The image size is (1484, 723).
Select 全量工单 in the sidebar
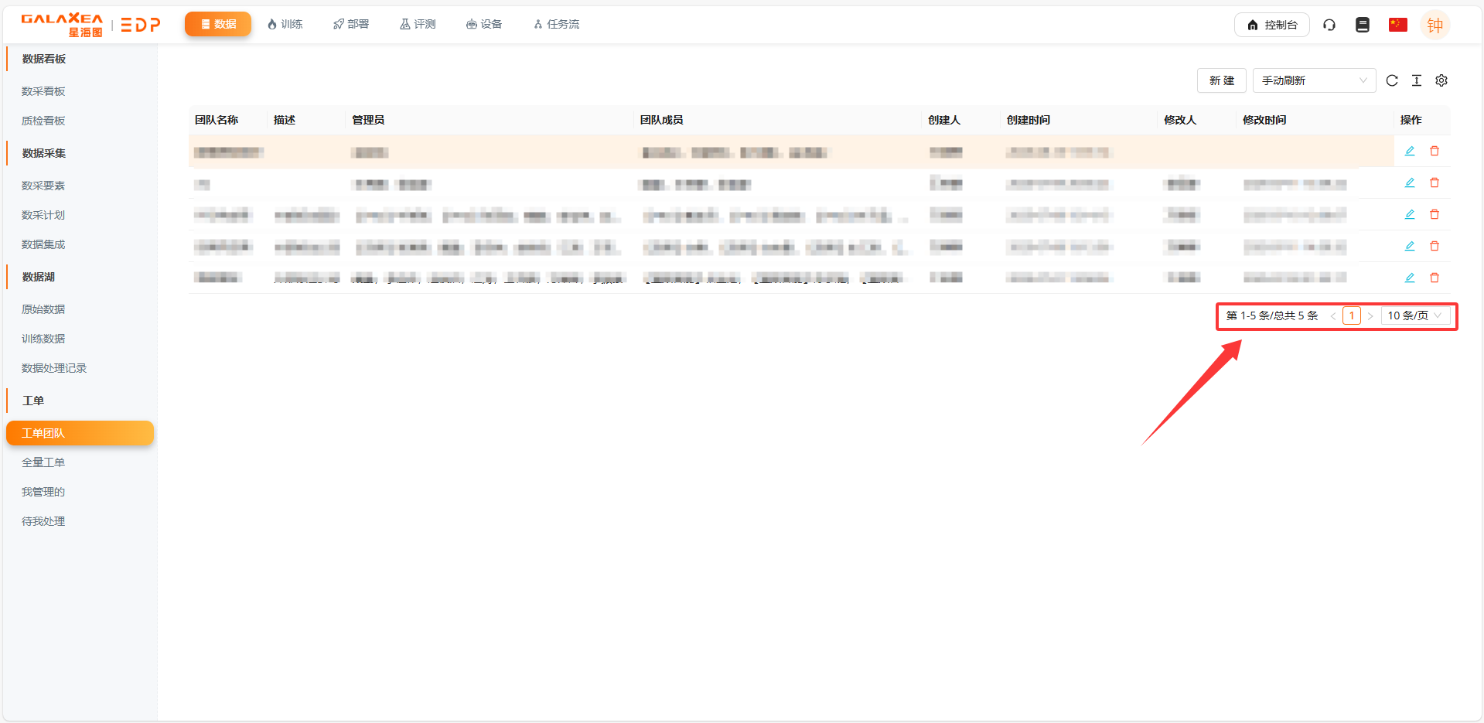pyautogui.click(x=43, y=462)
